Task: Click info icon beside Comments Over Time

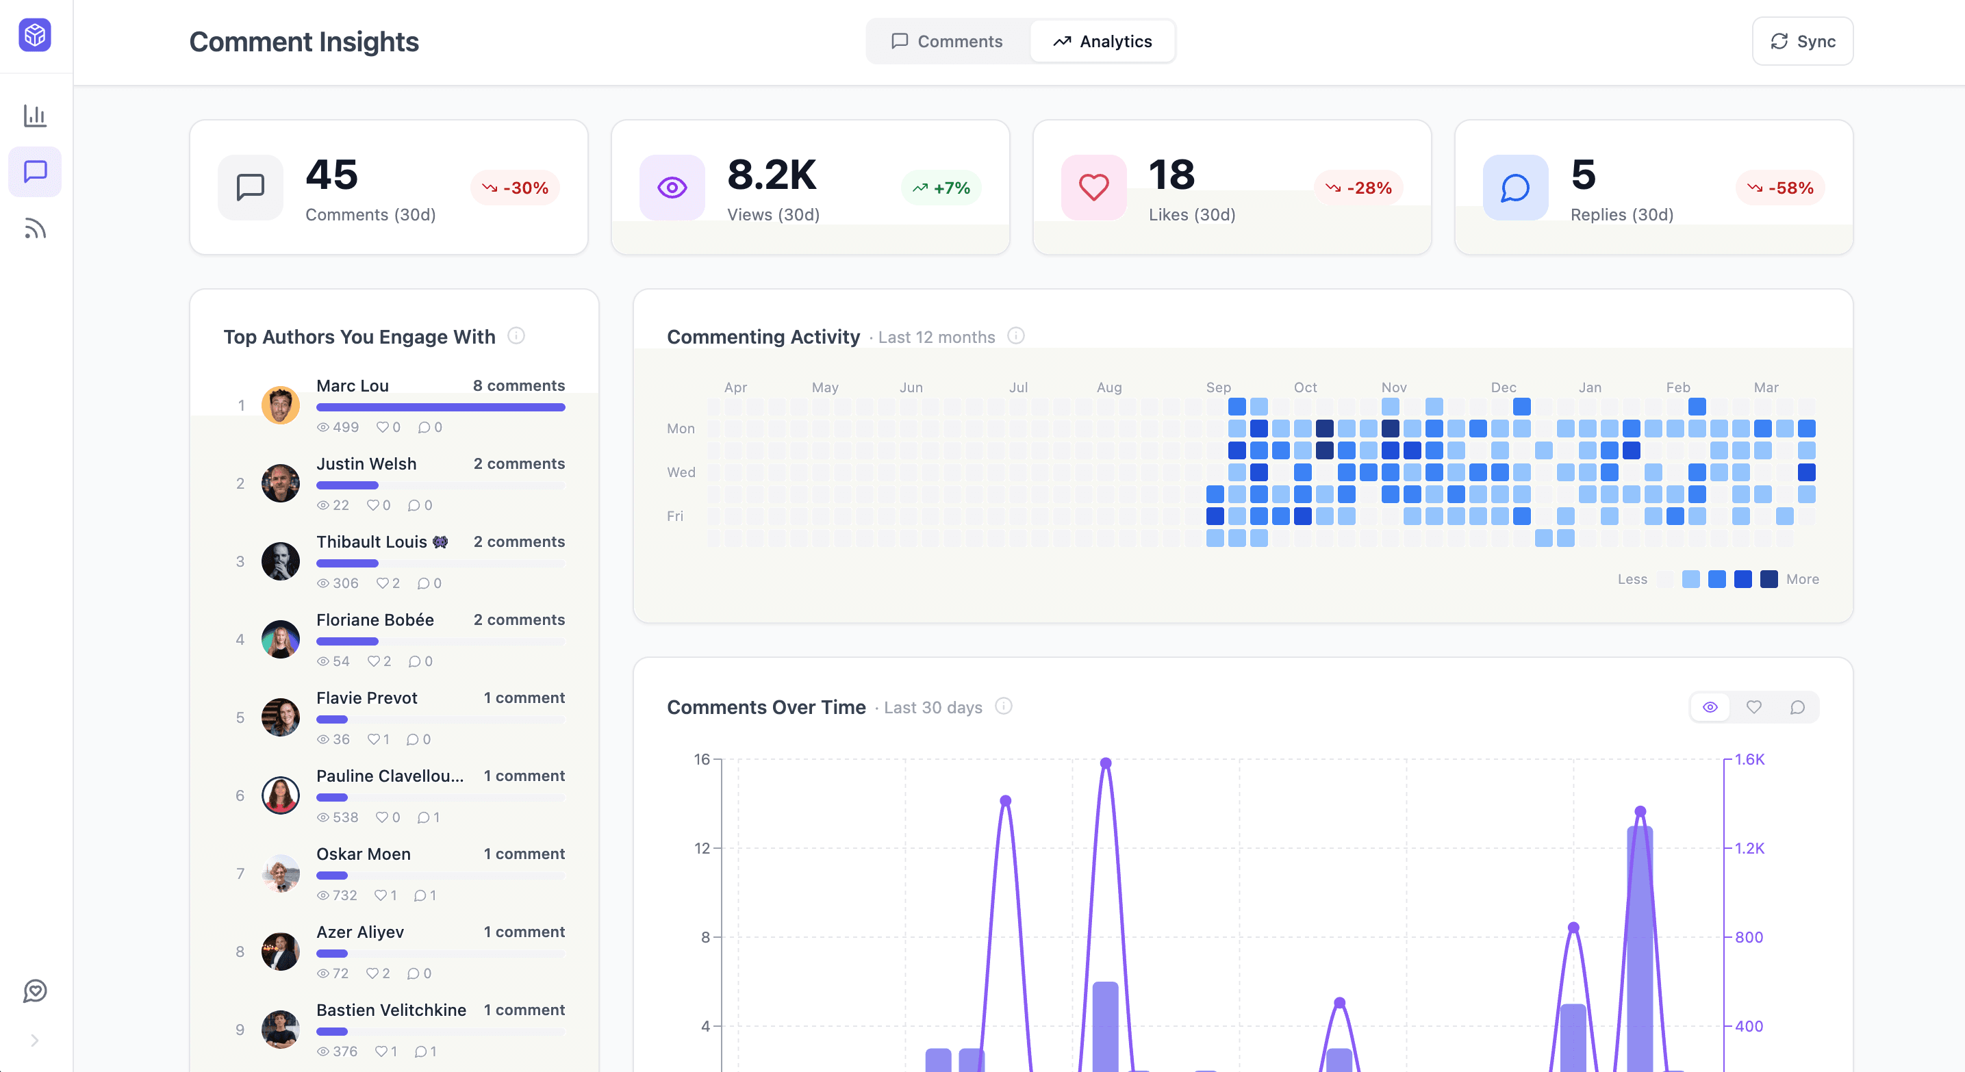Action: click(x=1003, y=706)
